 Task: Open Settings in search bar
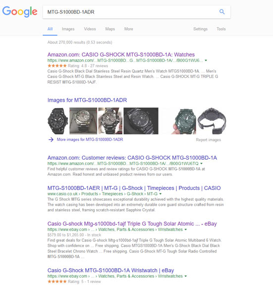(x=200, y=29)
